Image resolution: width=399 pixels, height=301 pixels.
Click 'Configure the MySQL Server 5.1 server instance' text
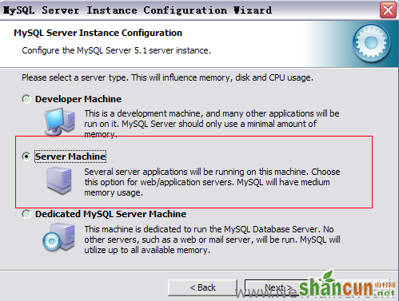(x=116, y=50)
